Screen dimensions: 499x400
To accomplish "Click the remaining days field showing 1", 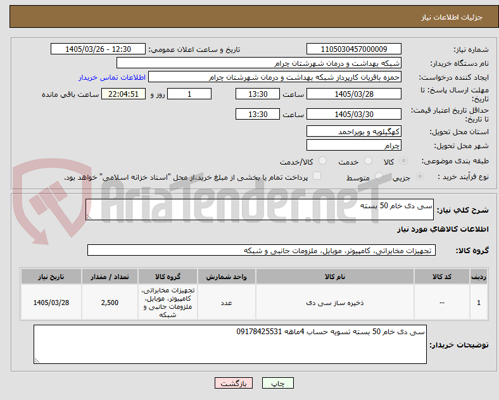I will point(189,94).
